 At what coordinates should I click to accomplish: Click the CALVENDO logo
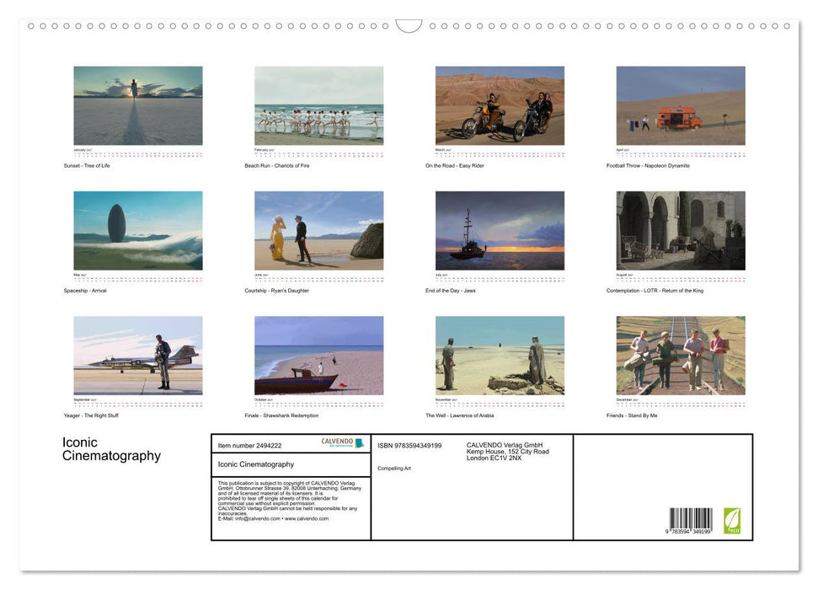pyautogui.click(x=342, y=442)
